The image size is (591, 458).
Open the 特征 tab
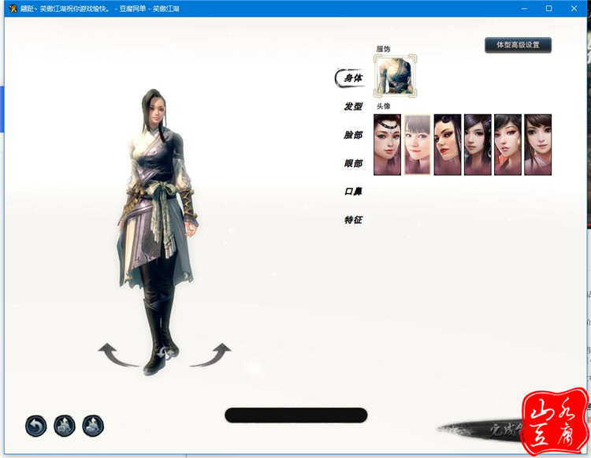pos(353,220)
